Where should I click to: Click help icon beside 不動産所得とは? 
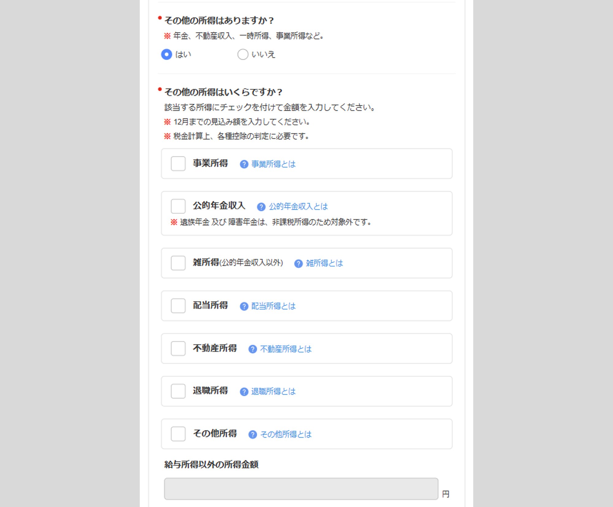click(x=253, y=349)
